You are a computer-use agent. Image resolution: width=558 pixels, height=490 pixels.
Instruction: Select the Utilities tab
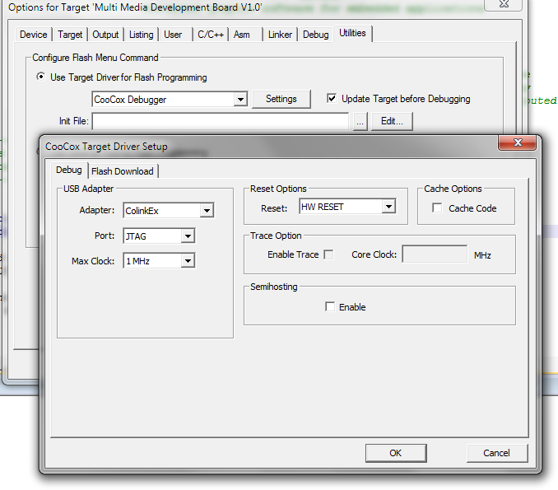pyautogui.click(x=352, y=33)
